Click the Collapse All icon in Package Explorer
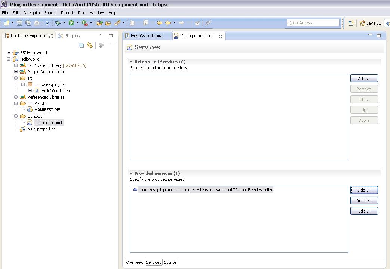390x269 pixels. click(81, 45)
